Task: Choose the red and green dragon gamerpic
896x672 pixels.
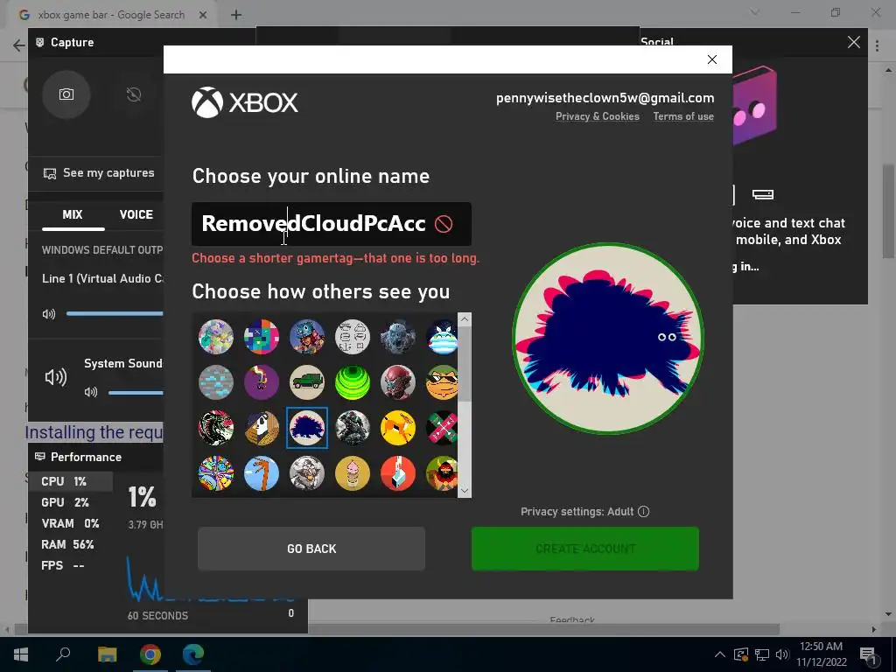Action: pos(216,428)
